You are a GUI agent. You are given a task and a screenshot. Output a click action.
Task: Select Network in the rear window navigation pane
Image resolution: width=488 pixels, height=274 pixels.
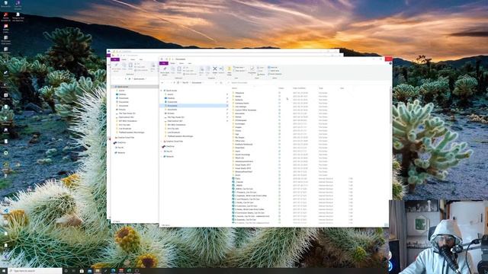[120, 152]
